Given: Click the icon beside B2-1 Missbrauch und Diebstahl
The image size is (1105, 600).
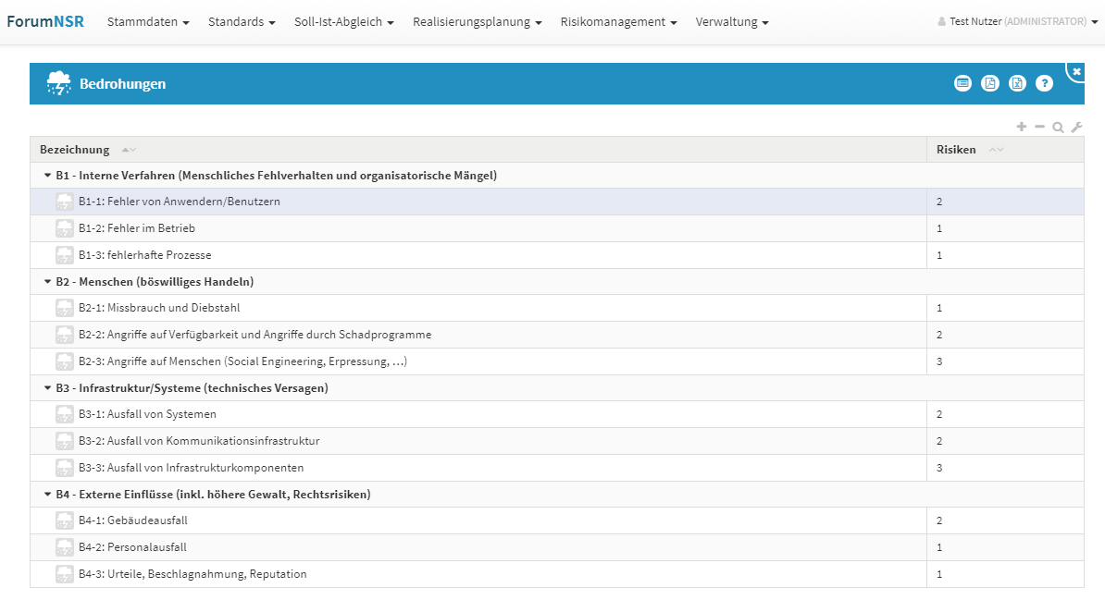Looking at the screenshot, I should (x=64, y=308).
